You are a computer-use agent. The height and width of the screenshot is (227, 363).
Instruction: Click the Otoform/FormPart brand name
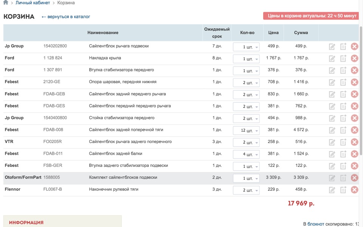(x=23, y=177)
